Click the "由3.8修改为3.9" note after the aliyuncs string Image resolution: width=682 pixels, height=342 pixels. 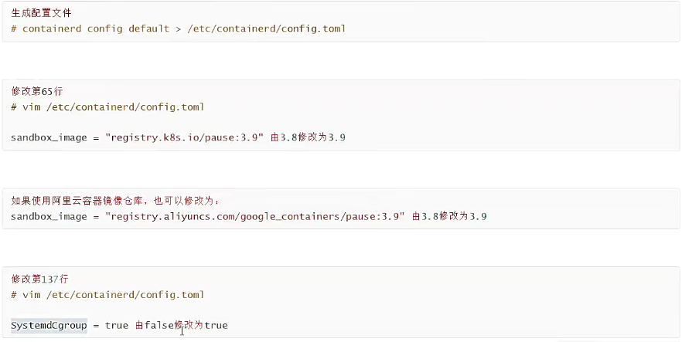[449, 216]
